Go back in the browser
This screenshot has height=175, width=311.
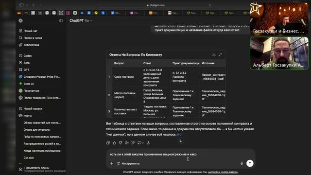(x=34, y=5)
